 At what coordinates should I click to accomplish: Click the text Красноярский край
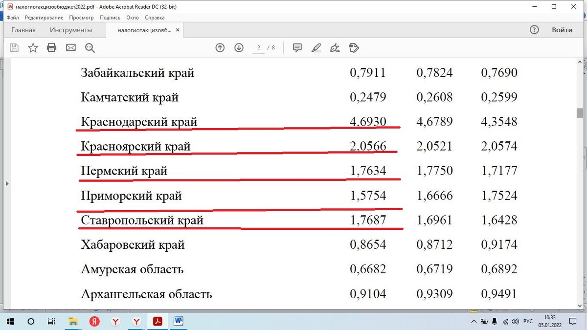click(135, 146)
